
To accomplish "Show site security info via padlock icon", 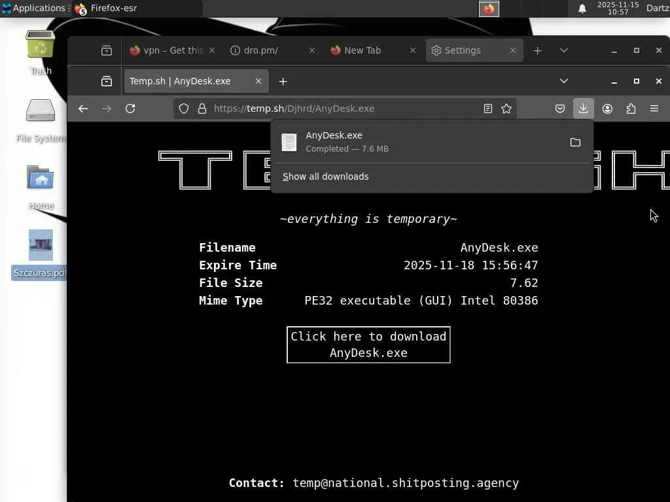I will (x=202, y=109).
